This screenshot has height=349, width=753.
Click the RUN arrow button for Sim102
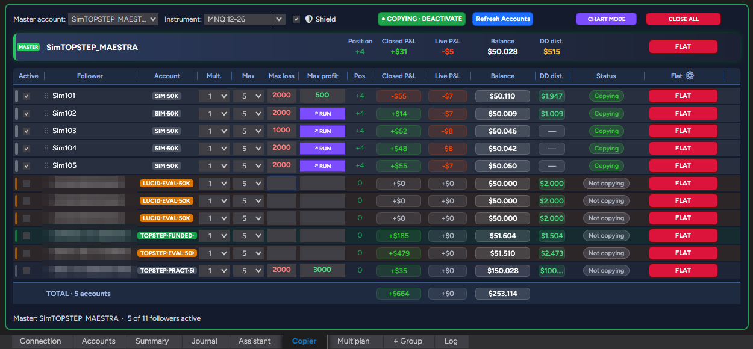(x=322, y=113)
